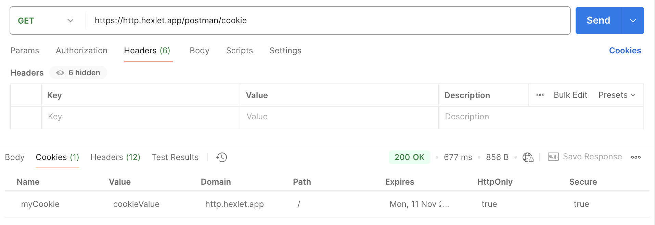Focus the request URL field
Screen dimensions: 655x225
(x=325, y=21)
